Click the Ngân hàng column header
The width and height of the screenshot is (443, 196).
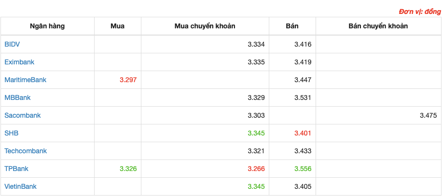47,26
